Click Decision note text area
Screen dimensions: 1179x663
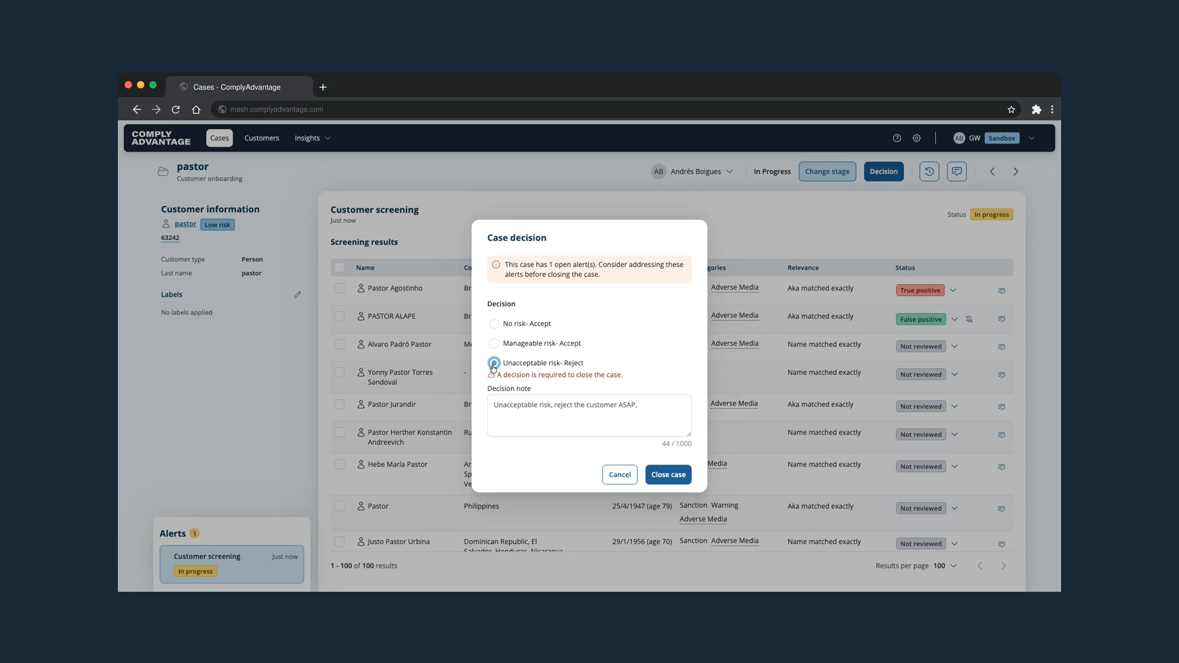(x=589, y=416)
